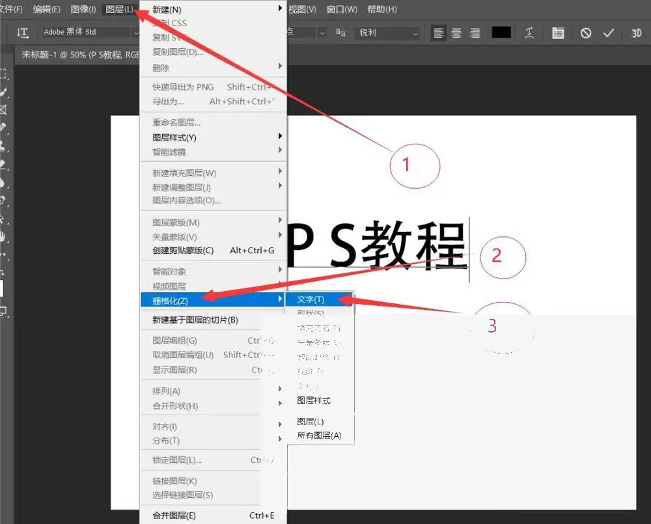The width and height of the screenshot is (651, 524).
Task: Expand the 智能滤镜 submenu
Action: (x=214, y=152)
